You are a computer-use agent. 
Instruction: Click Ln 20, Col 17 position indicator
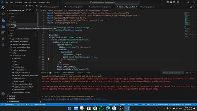point(114,105)
